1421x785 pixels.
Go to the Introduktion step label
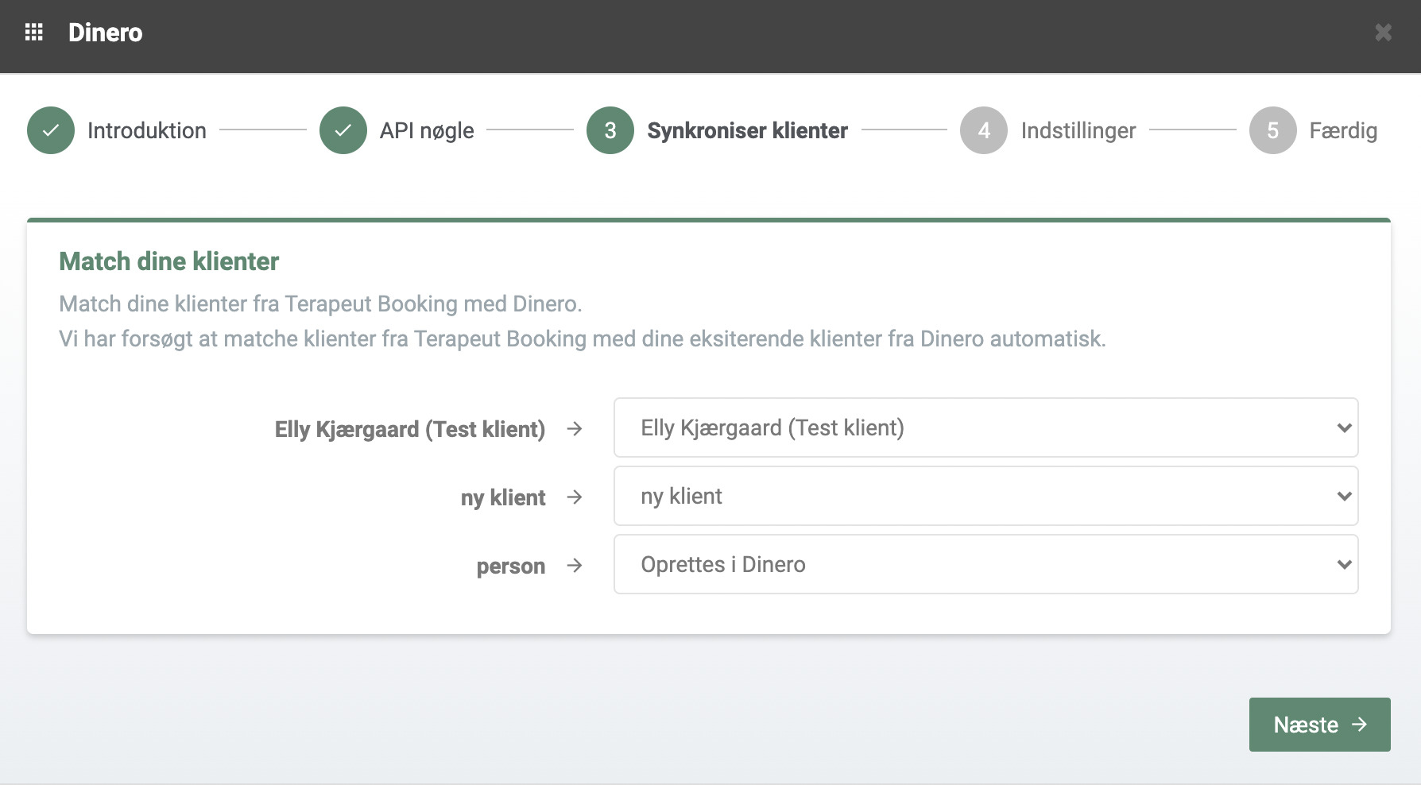[x=147, y=130]
